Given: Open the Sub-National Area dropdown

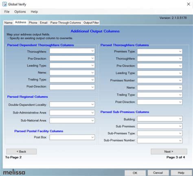Looking at the screenshot, I should (72, 121).
